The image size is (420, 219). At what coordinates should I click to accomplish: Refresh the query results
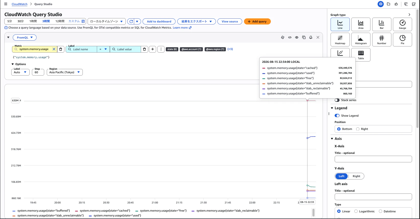(x=131, y=21)
